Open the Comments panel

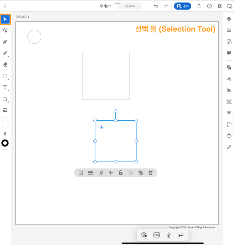(229, 53)
